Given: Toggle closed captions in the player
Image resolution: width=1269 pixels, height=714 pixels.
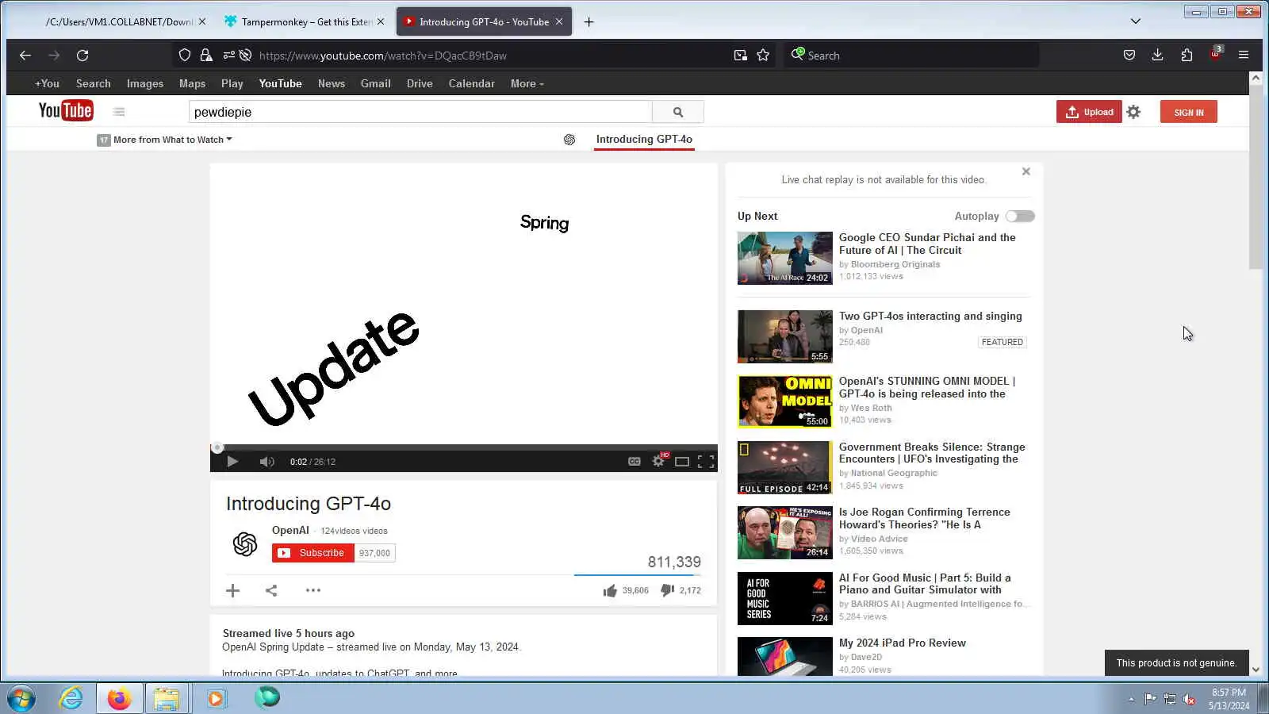Looking at the screenshot, I should (x=634, y=462).
